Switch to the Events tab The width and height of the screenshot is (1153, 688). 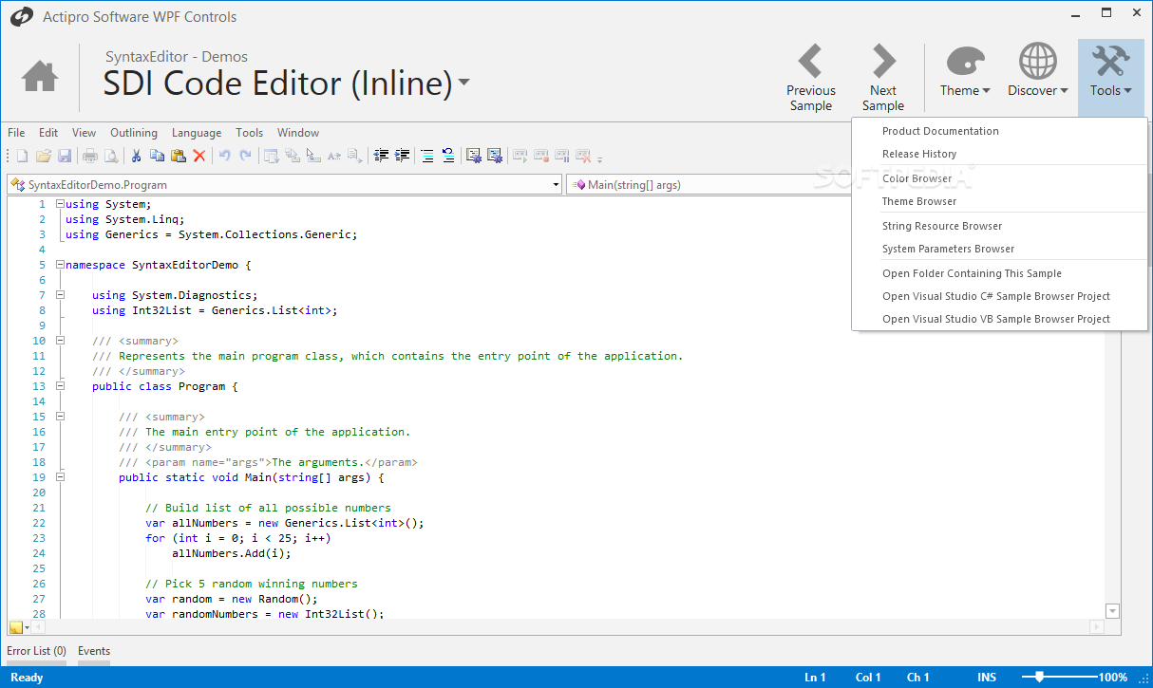pos(94,651)
